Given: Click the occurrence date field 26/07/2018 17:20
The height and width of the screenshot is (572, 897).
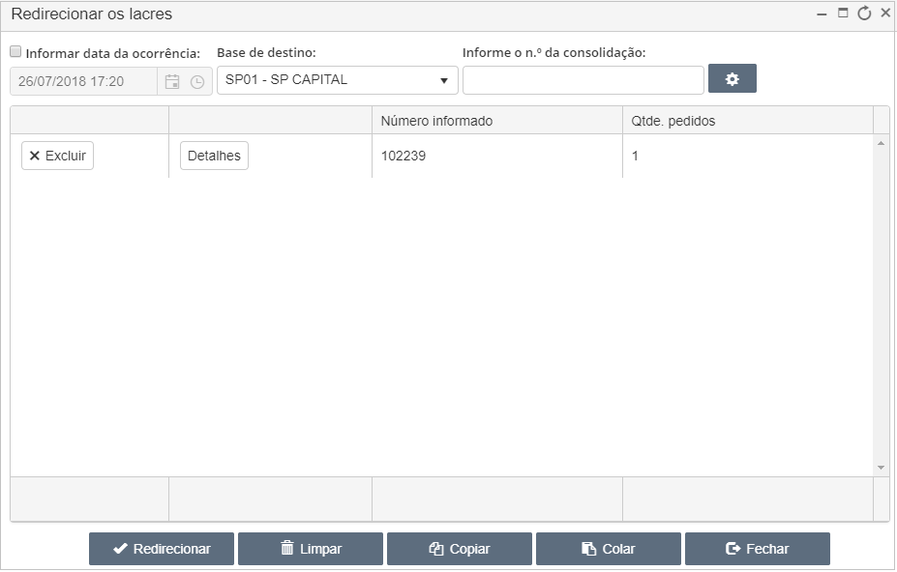Looking at the screenshot, I should [83, 81].
